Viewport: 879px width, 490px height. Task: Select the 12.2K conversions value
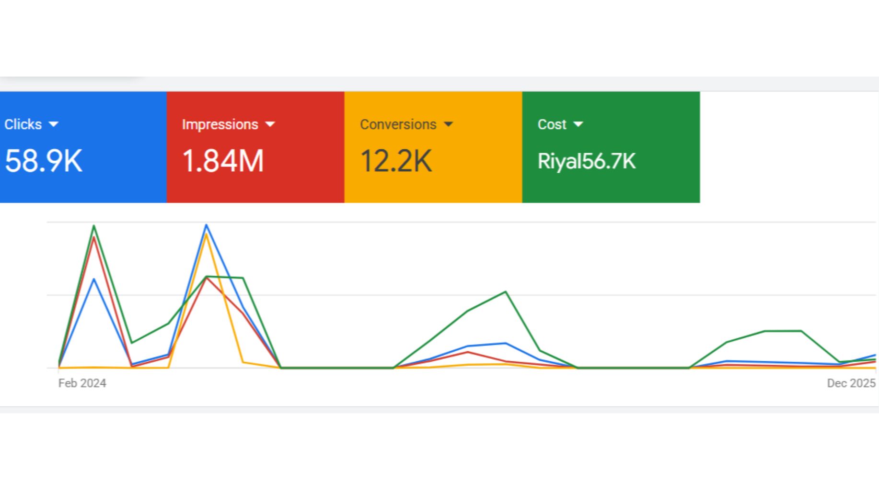pos(396,161)
